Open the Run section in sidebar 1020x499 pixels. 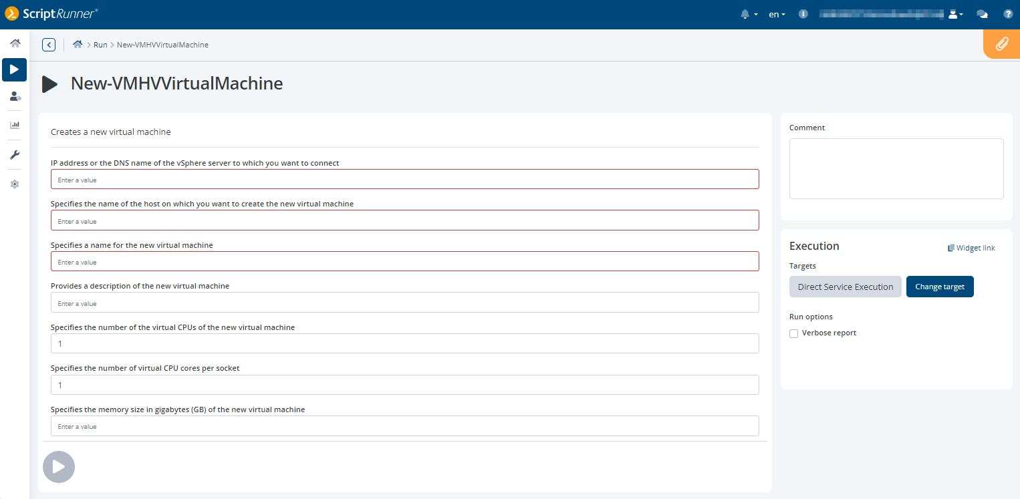tap(15, 69)
